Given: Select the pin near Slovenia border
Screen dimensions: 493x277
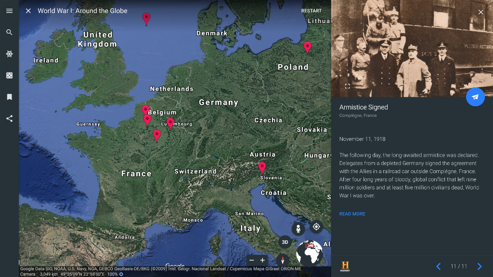Looking at the screenshot, I should point(262,167).
